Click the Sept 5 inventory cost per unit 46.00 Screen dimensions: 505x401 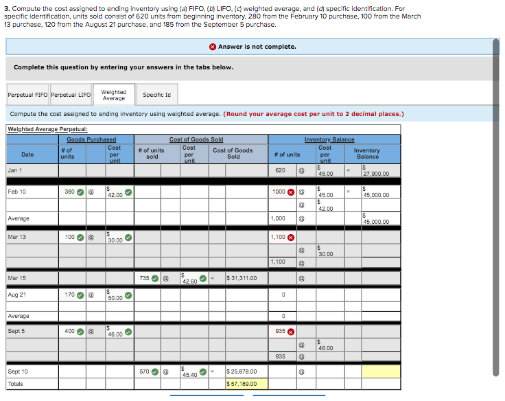[x=330, y=345]
